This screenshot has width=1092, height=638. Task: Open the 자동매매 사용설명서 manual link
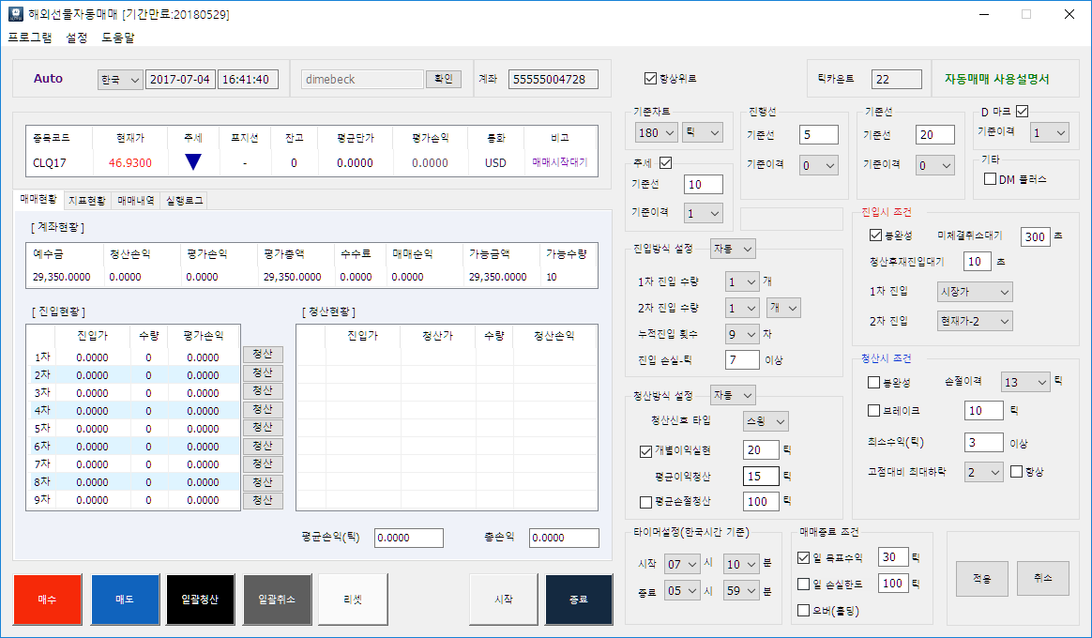996,80
